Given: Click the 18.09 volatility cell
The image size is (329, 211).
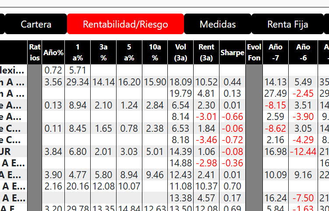Looking at the screenshot, I should coord(180,82).
